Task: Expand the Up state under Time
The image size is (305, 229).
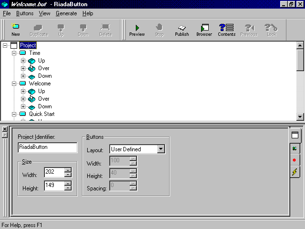Action: point(23,61)
